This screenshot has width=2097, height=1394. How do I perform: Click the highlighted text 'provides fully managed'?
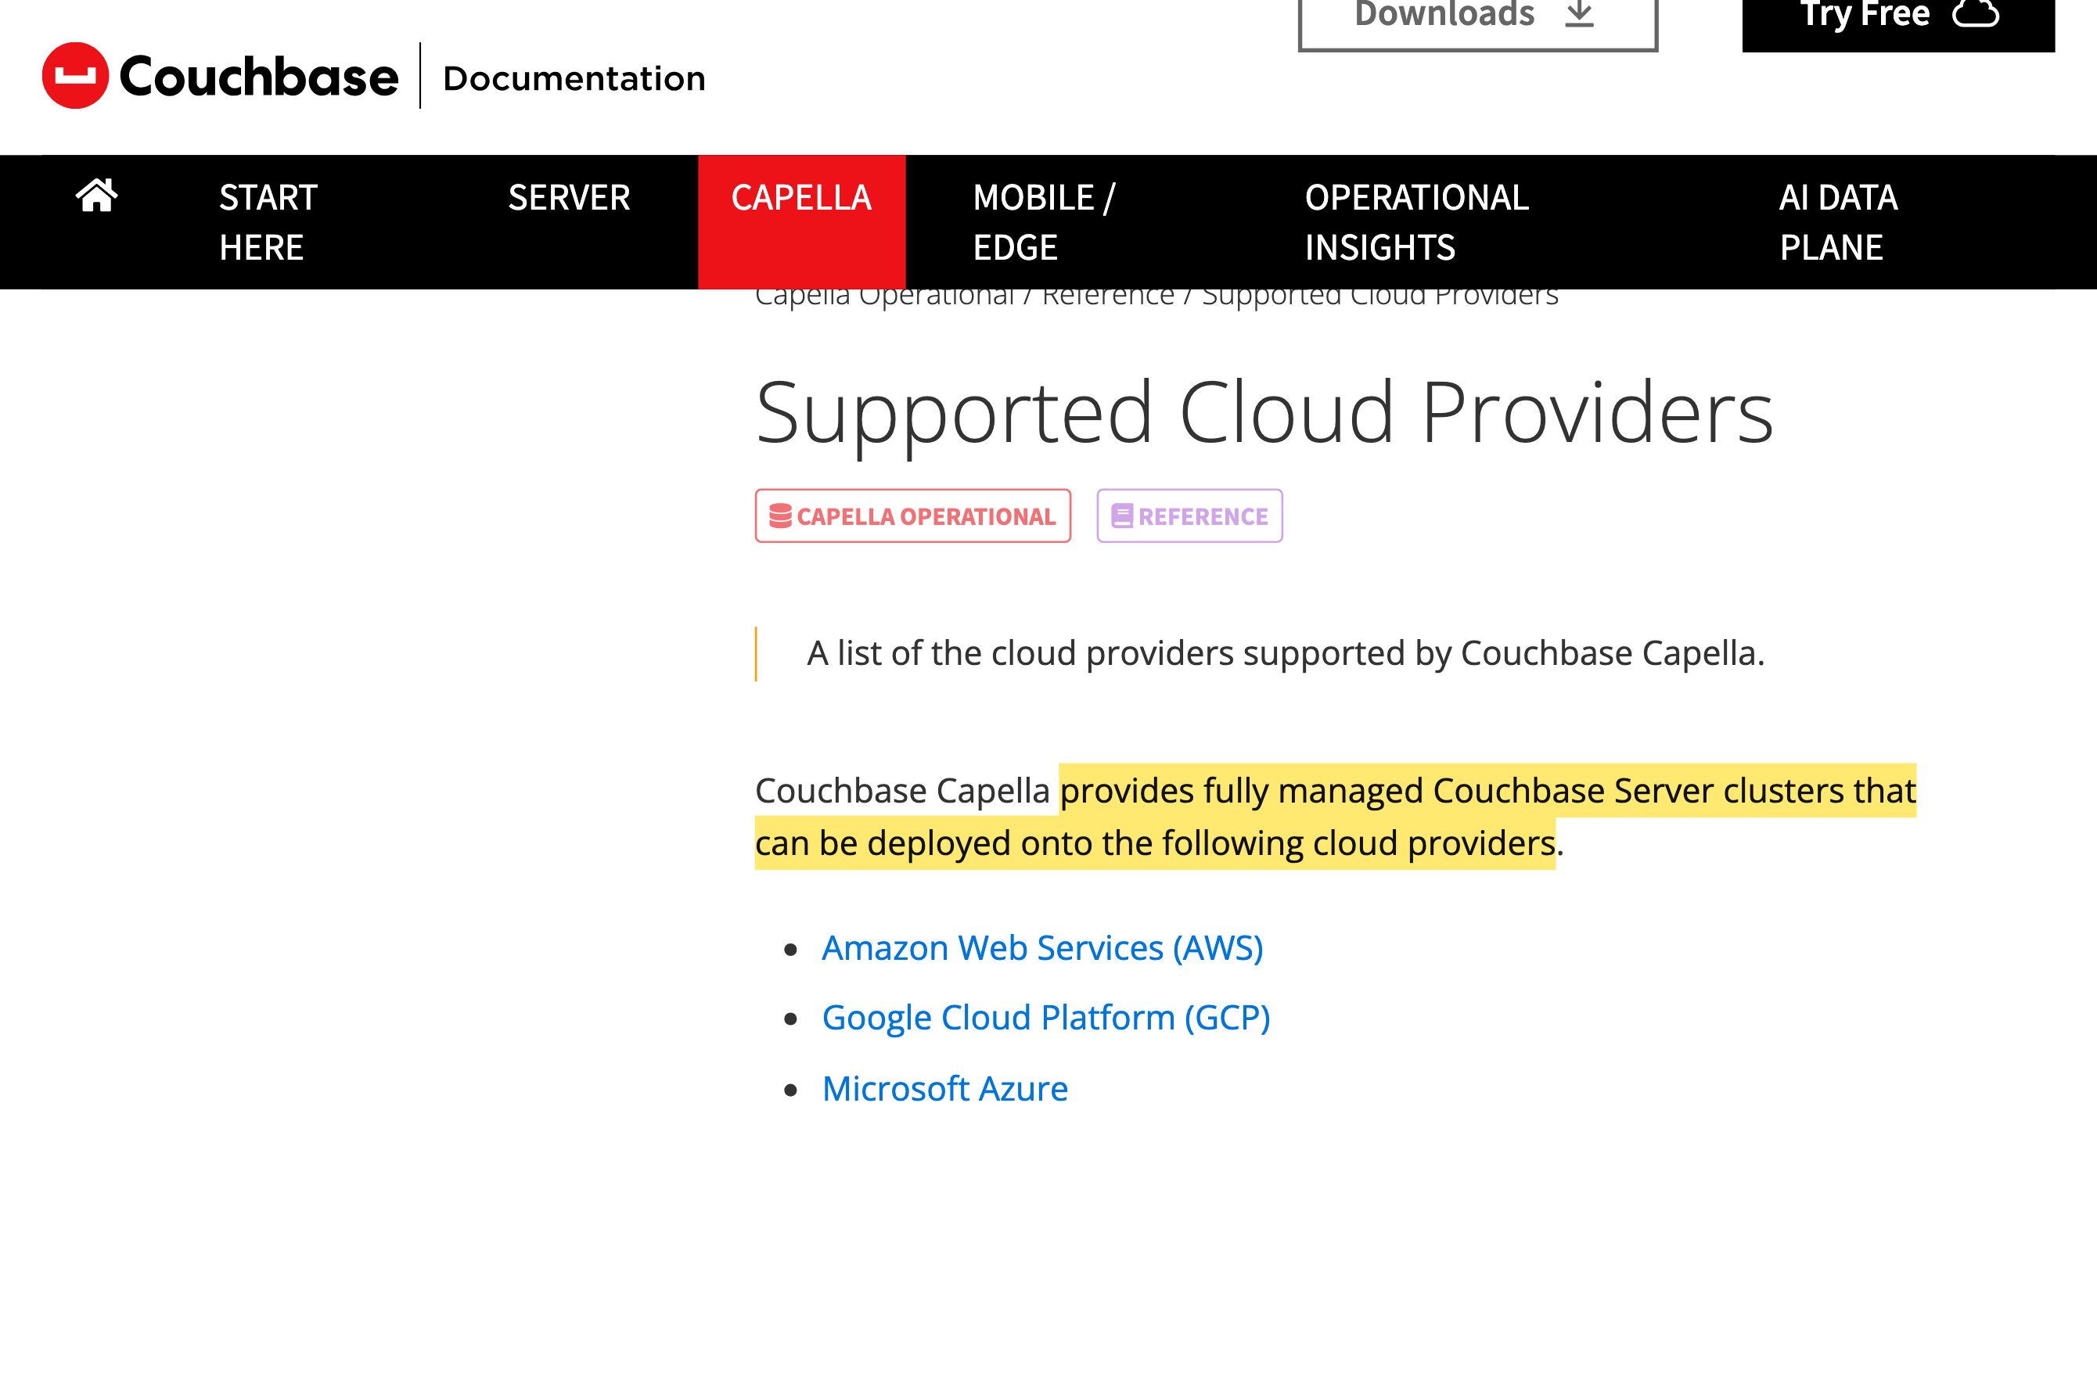point(1242,790)
